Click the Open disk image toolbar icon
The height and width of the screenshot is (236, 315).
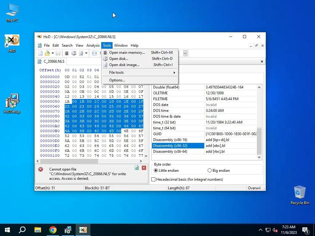tap(81, 53)
